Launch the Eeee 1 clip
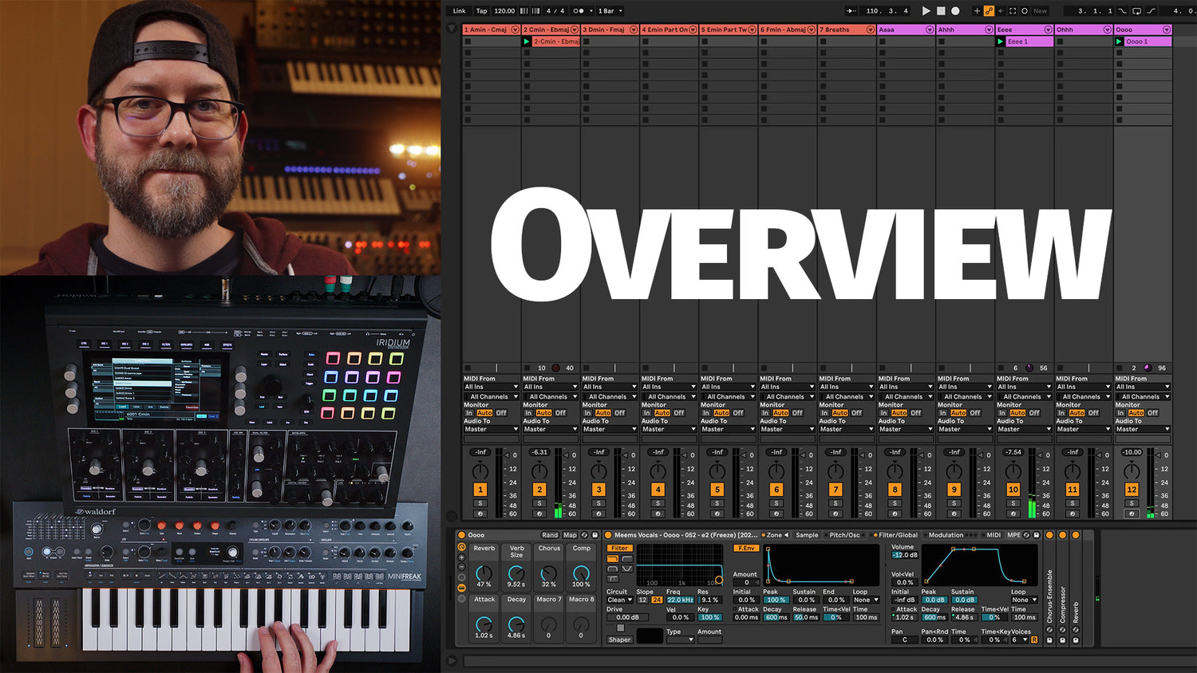Image resolution: width=1197 pixels, height=673 pixels. pos(1001,41)
